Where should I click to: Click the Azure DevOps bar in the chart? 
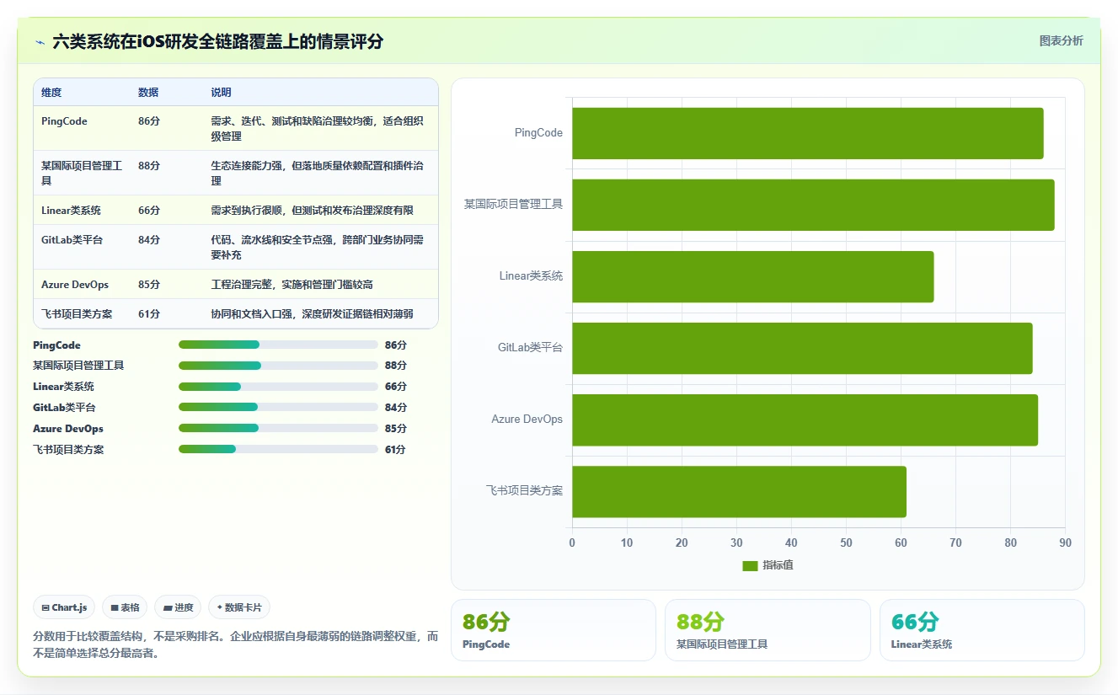click(x=805, y=420)
